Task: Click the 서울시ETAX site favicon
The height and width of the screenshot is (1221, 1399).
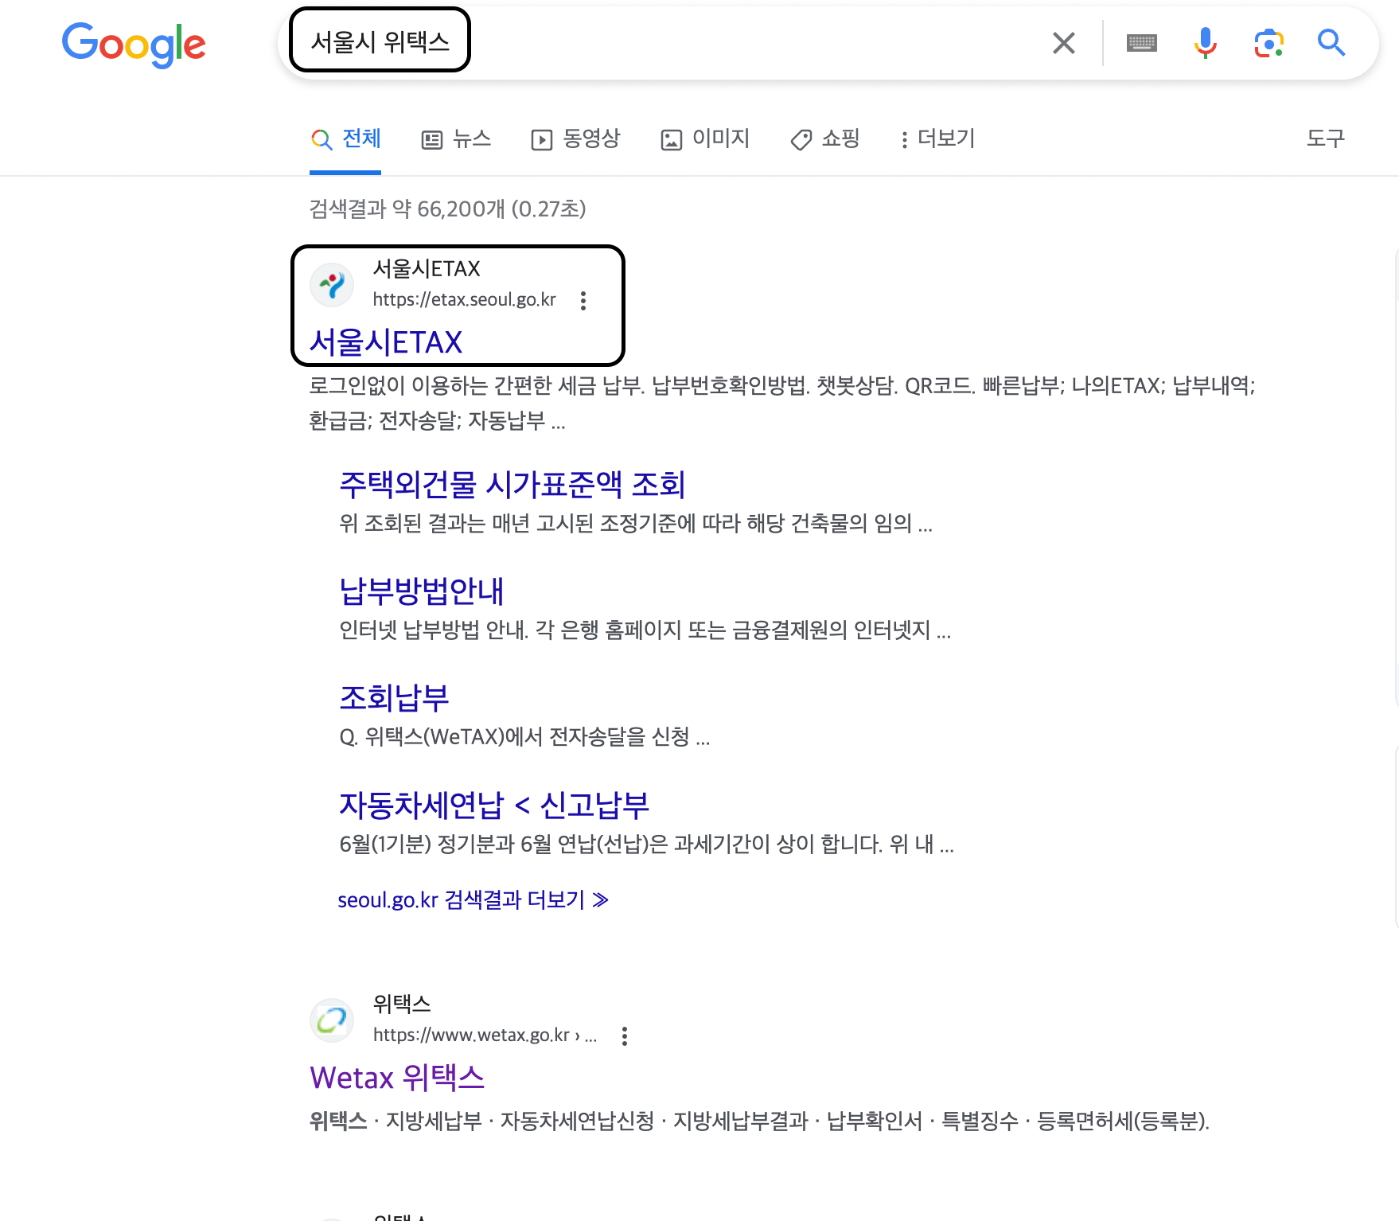Action: pyautogui.click(x=332, y=284)
